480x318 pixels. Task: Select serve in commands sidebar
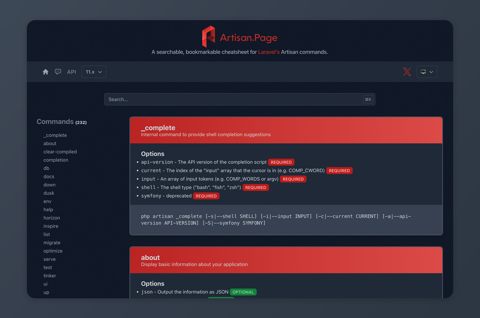point(50,259)
